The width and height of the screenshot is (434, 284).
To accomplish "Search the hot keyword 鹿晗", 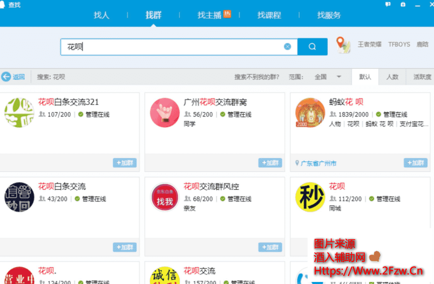I will pos(422,45).
